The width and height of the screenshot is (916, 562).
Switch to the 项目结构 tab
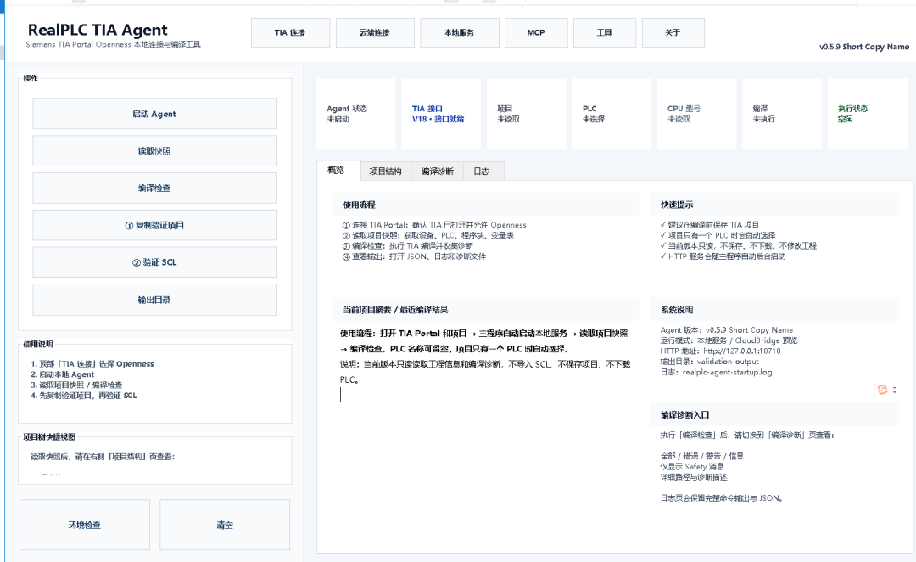386,171
